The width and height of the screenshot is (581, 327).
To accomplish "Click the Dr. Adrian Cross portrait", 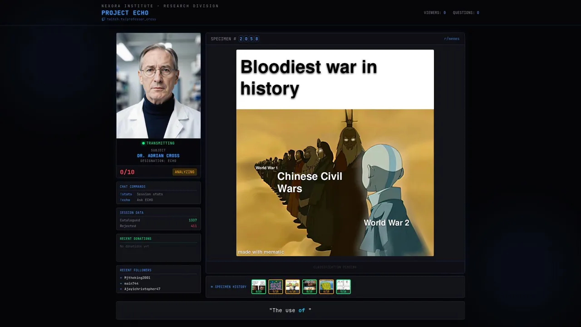I will pyautogui.click(x=158, y=85).
